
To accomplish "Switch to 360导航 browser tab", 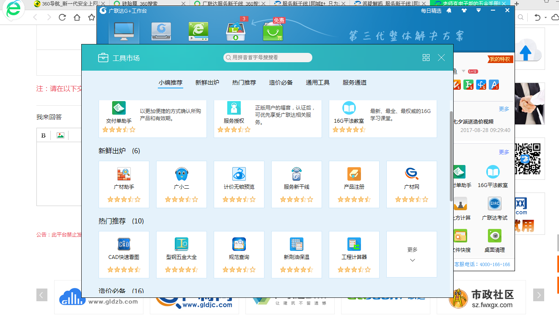I will (x=69, y=3).
